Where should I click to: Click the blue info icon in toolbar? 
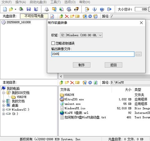coord(94,9)
